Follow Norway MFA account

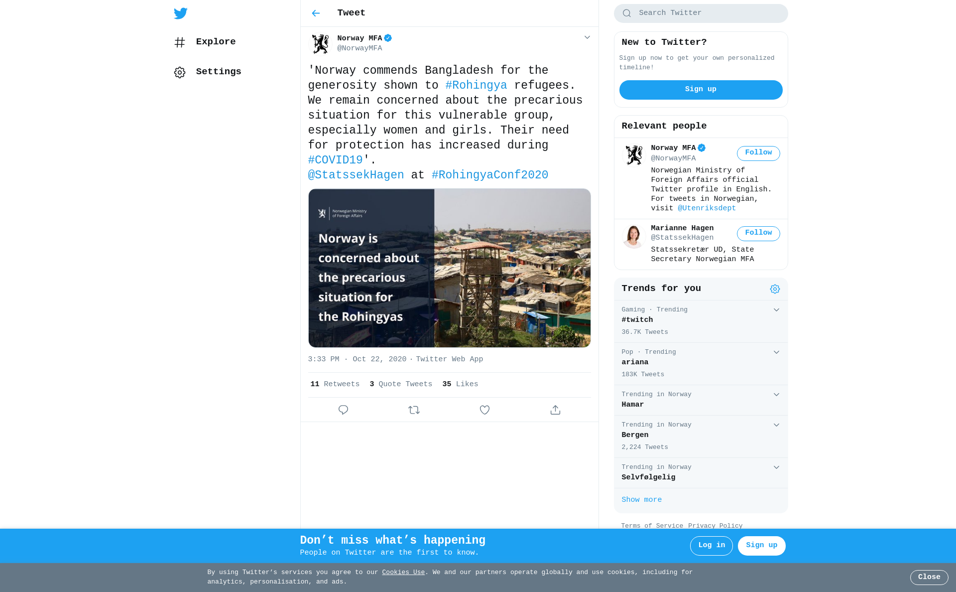pyautogui.click(x=758, y=153)
